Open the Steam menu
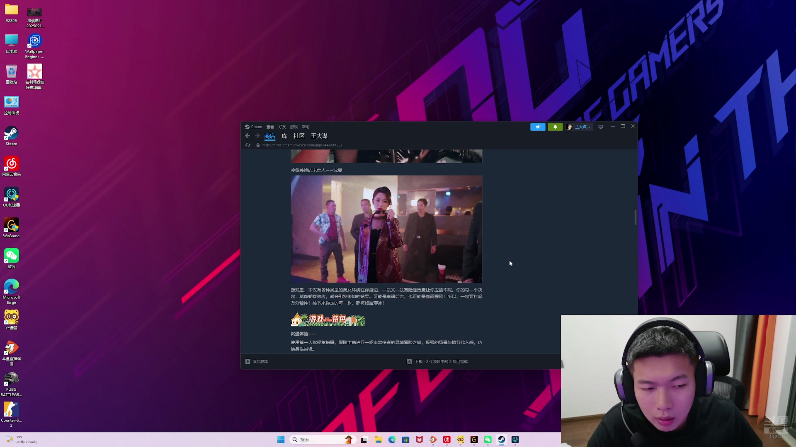This screenshot has height=447, width=796. (254, 127)
